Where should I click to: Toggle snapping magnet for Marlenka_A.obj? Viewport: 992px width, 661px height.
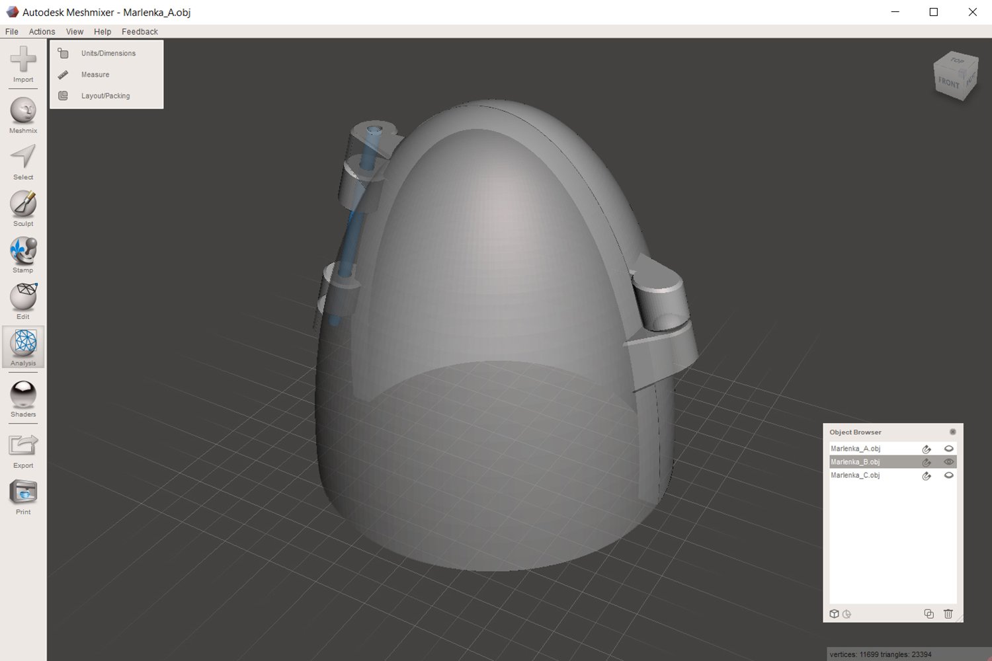(x=927, y=449)
